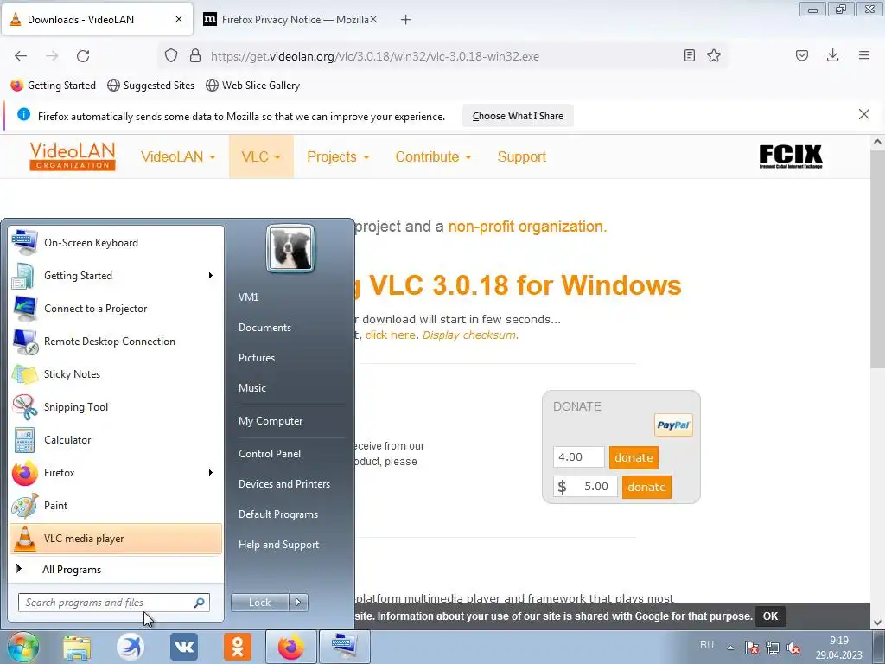This screenshot has height=664, width=885.
Task: Open My Computer
Action: [271, 421]
